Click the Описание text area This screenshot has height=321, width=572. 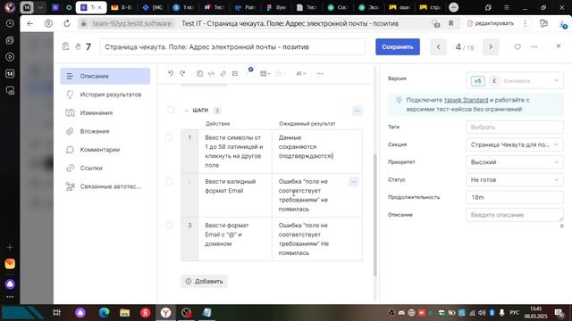[x=515, y=215]
